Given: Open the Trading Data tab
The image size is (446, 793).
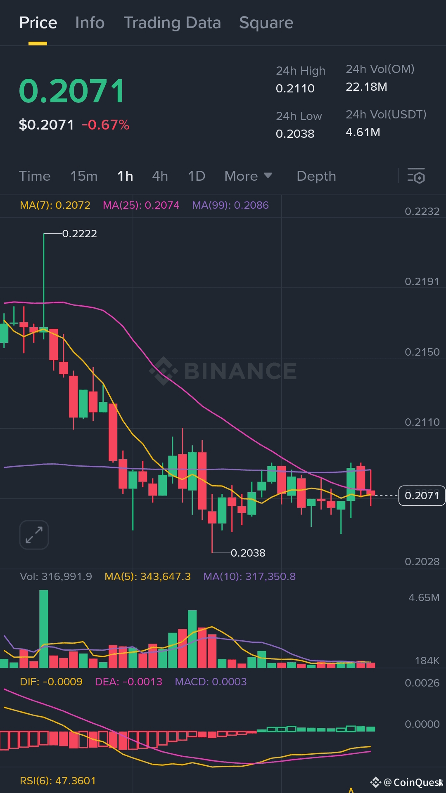Looking at the screenshot, I should click(172, 23).
